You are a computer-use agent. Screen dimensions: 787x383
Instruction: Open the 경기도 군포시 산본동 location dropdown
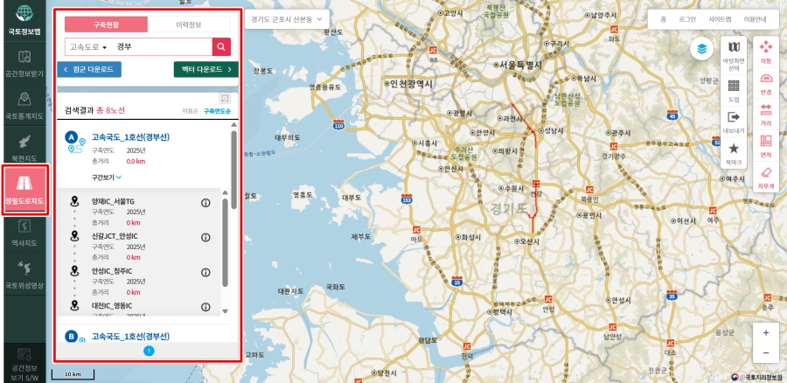287,19
